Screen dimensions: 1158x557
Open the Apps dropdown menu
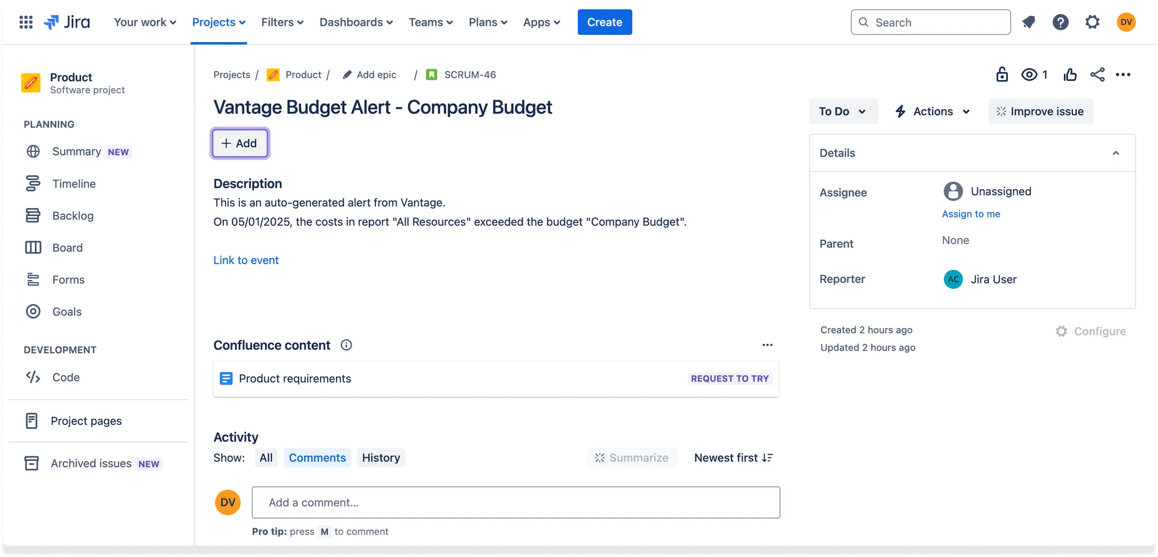point(541,22)
